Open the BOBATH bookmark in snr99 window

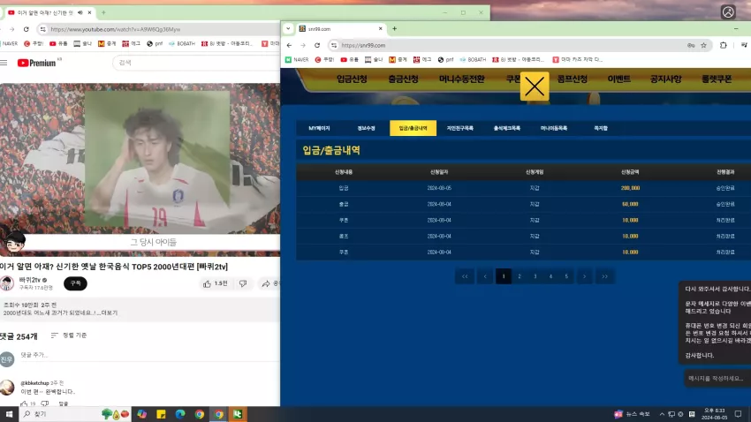(473, 60)
